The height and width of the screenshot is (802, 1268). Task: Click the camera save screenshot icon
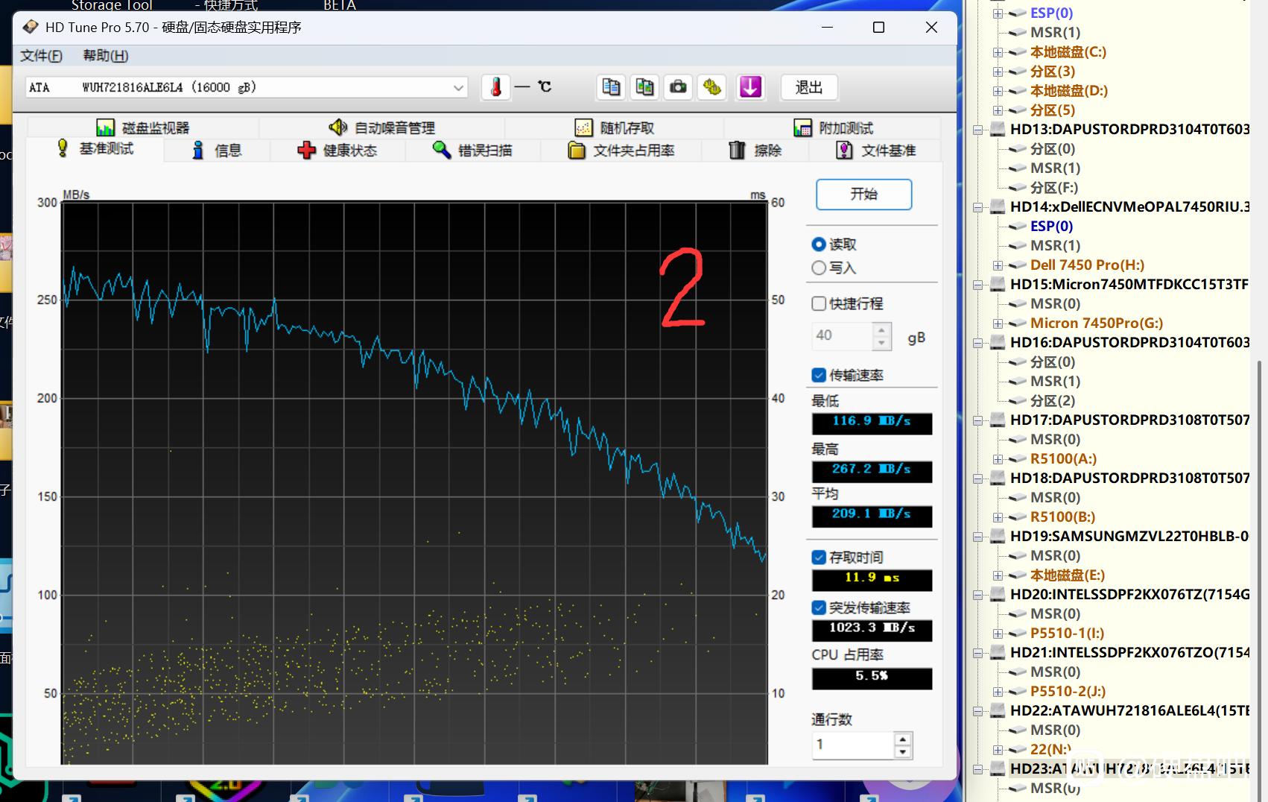click(678, 87)
